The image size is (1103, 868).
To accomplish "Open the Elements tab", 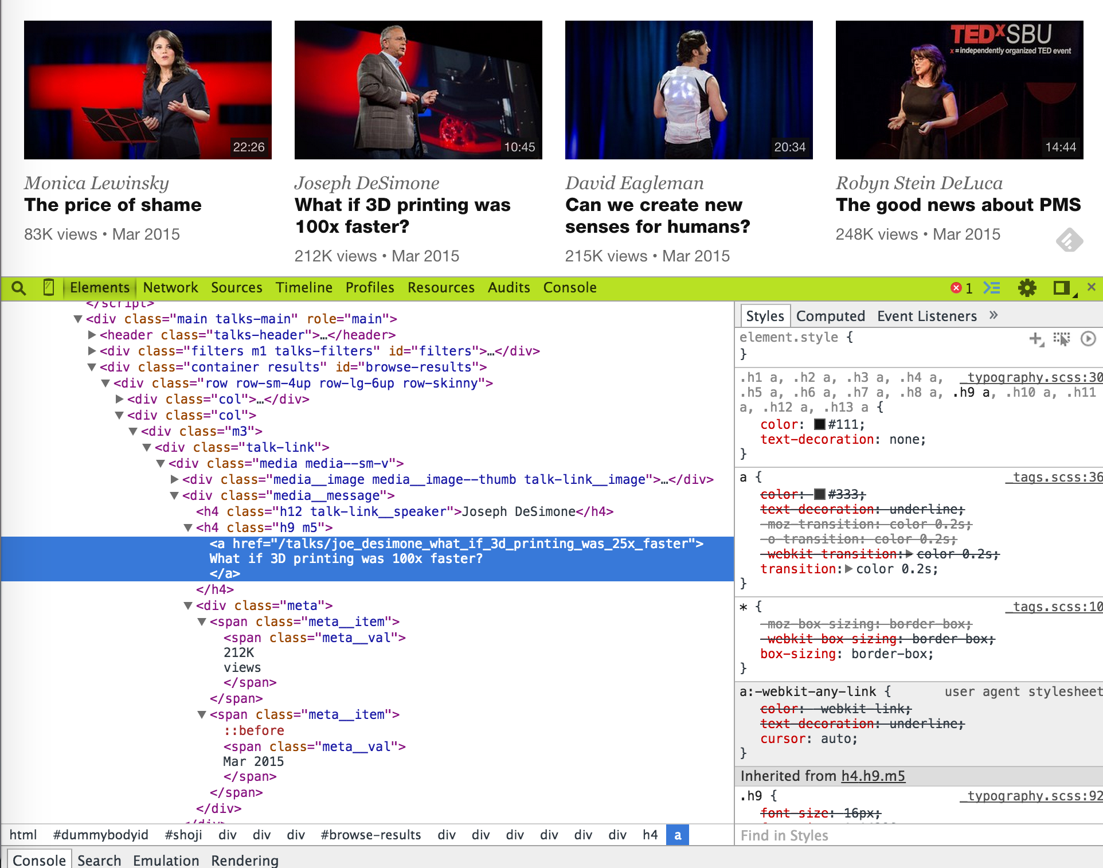I will pos(100,288).
